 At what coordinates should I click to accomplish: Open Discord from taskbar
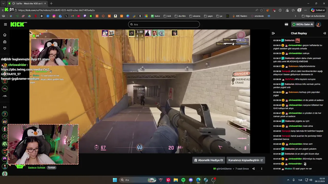pos(191,180)
